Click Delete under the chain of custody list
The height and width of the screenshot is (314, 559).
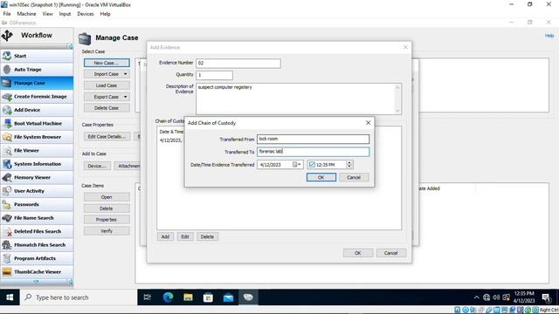coord(207,236)
